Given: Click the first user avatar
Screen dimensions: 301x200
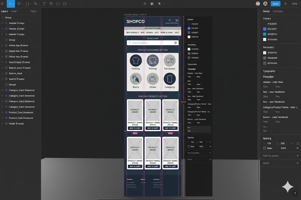Looking at the screenshot, I should [258, 4].
